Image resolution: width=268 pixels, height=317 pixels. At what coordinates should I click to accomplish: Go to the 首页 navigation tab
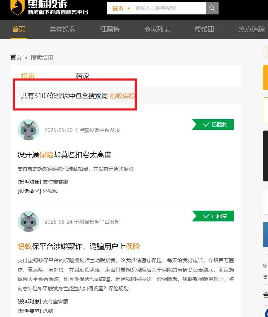tap(19, 29)
